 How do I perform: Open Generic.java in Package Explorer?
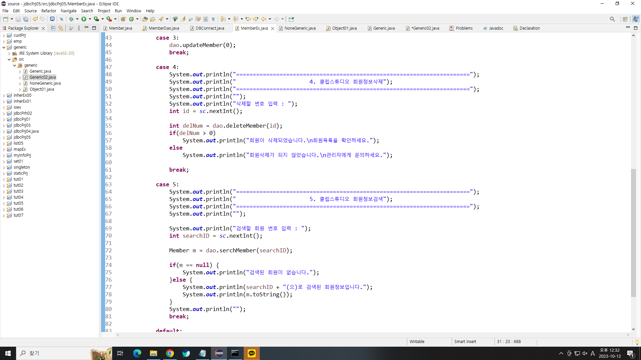[x=40, y=71]
